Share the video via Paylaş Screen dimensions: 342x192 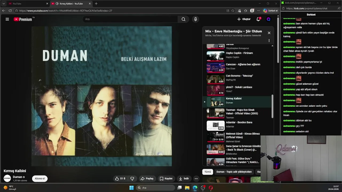[147, 179]
